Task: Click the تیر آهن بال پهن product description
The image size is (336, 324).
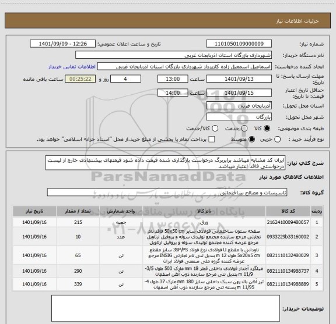Action: [204, 284]
